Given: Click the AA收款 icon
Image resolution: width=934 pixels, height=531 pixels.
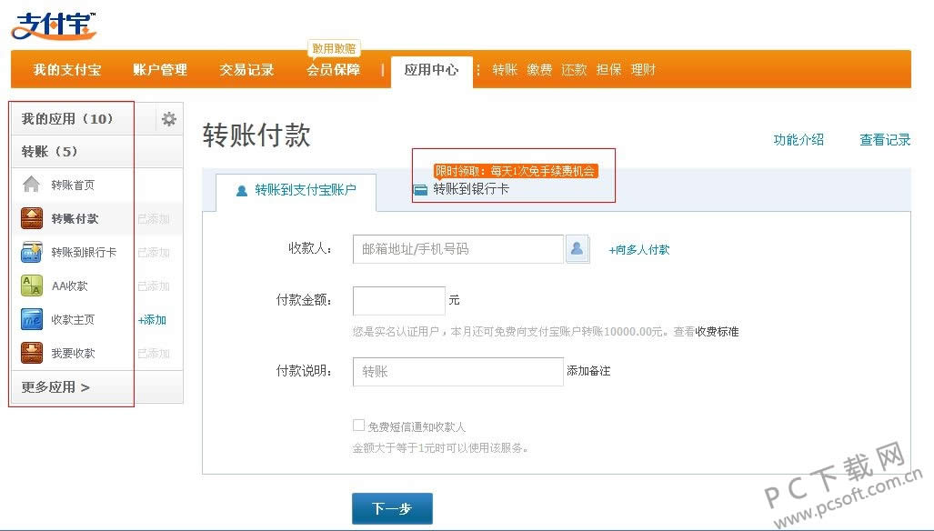Looking at the screenshot, I should [32, 286].
